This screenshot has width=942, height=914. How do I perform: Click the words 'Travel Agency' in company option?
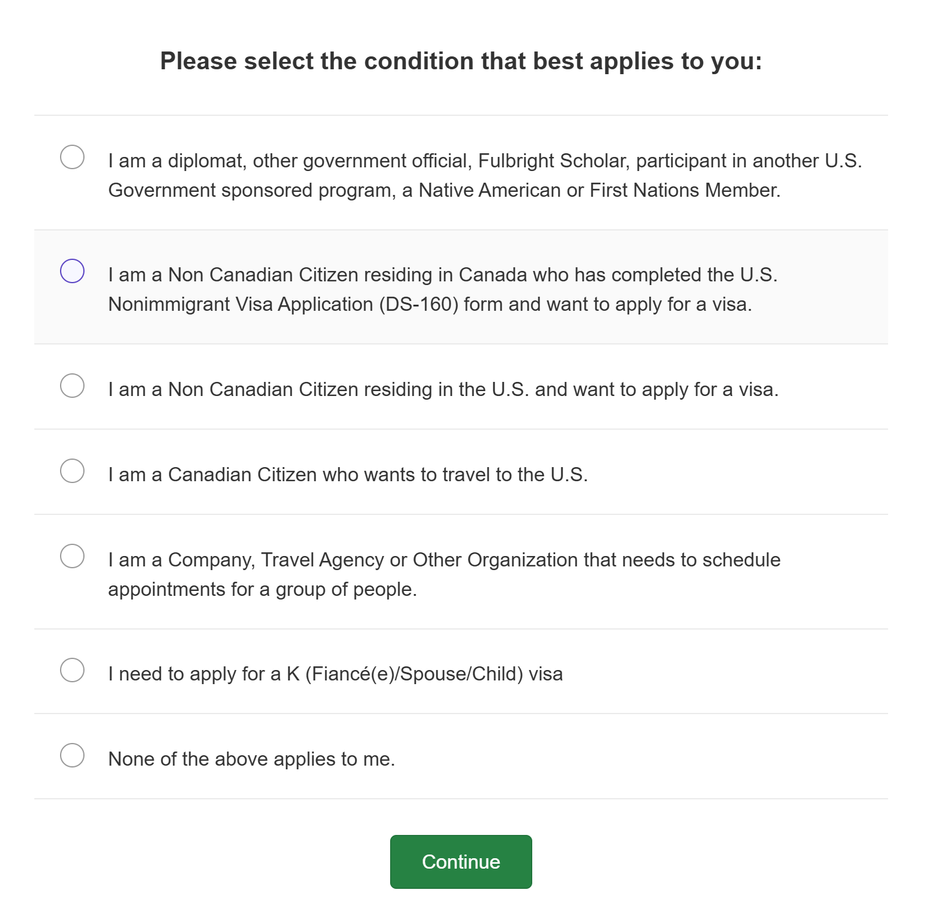pos(323,560)
